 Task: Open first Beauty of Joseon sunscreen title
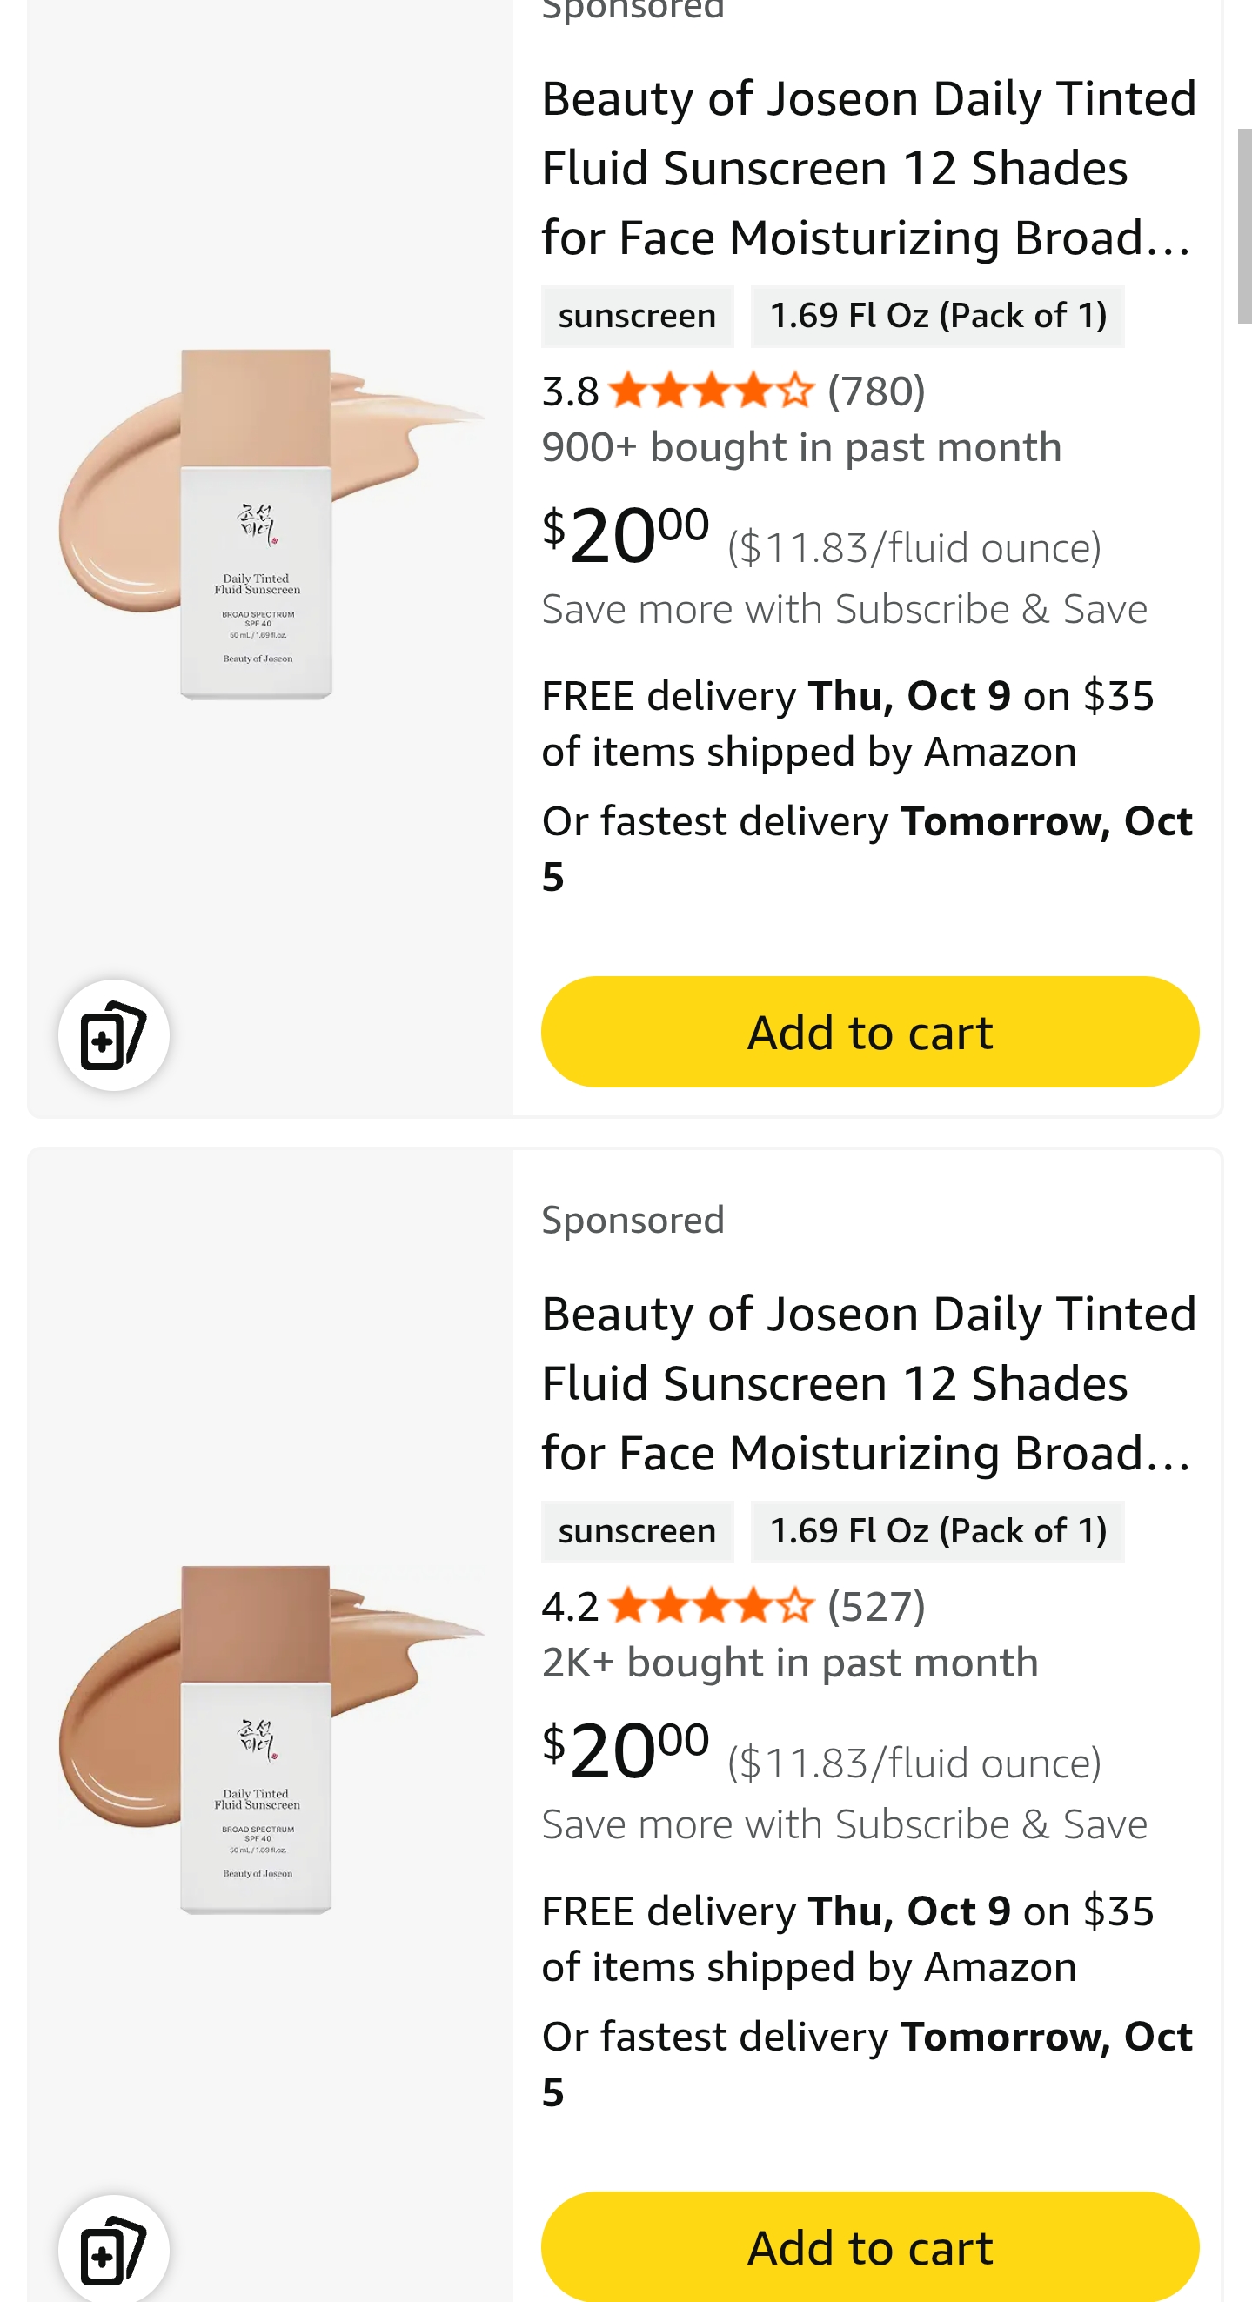[x=867, y=168]
